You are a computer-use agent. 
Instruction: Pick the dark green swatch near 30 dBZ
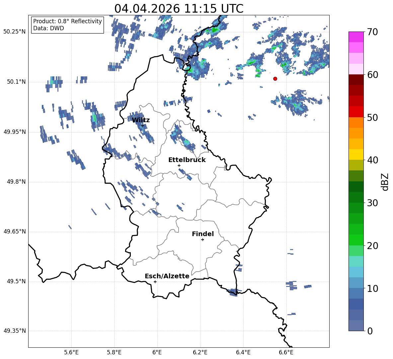pos(356,197)
